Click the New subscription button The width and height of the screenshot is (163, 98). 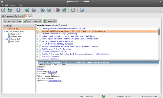(12, 21)
